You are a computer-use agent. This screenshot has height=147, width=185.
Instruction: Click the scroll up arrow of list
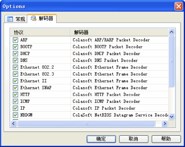172,32
